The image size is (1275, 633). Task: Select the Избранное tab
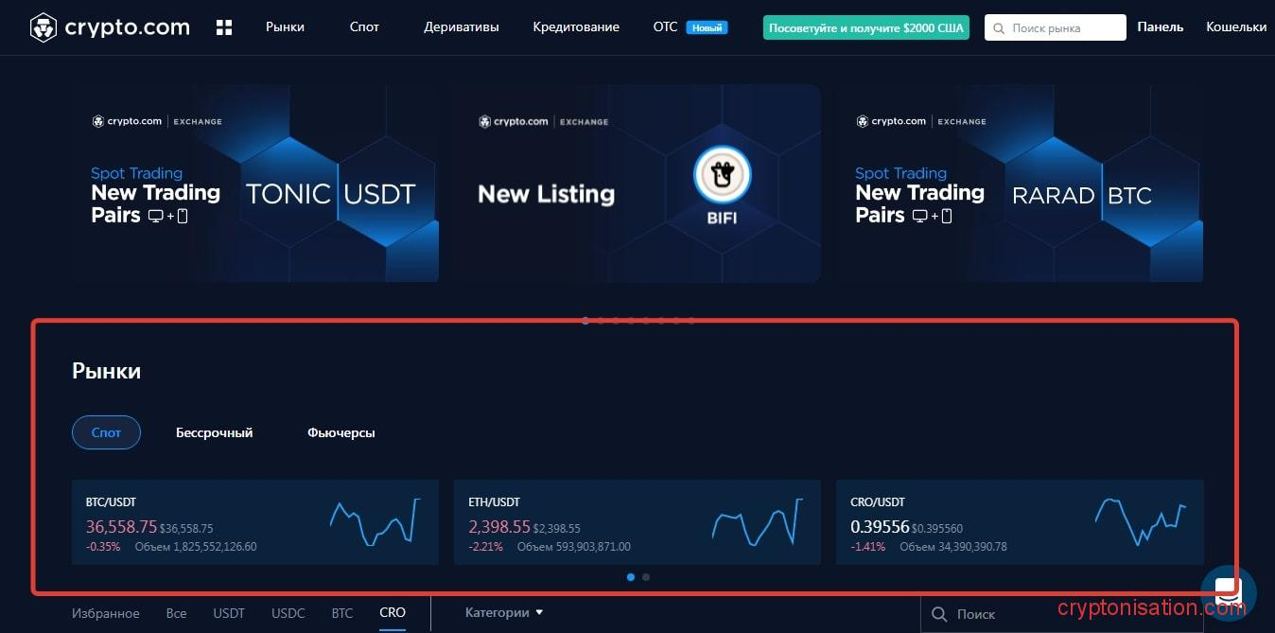point(105,613)
